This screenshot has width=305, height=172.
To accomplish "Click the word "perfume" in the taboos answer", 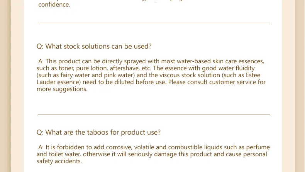I will coord(258,147).
